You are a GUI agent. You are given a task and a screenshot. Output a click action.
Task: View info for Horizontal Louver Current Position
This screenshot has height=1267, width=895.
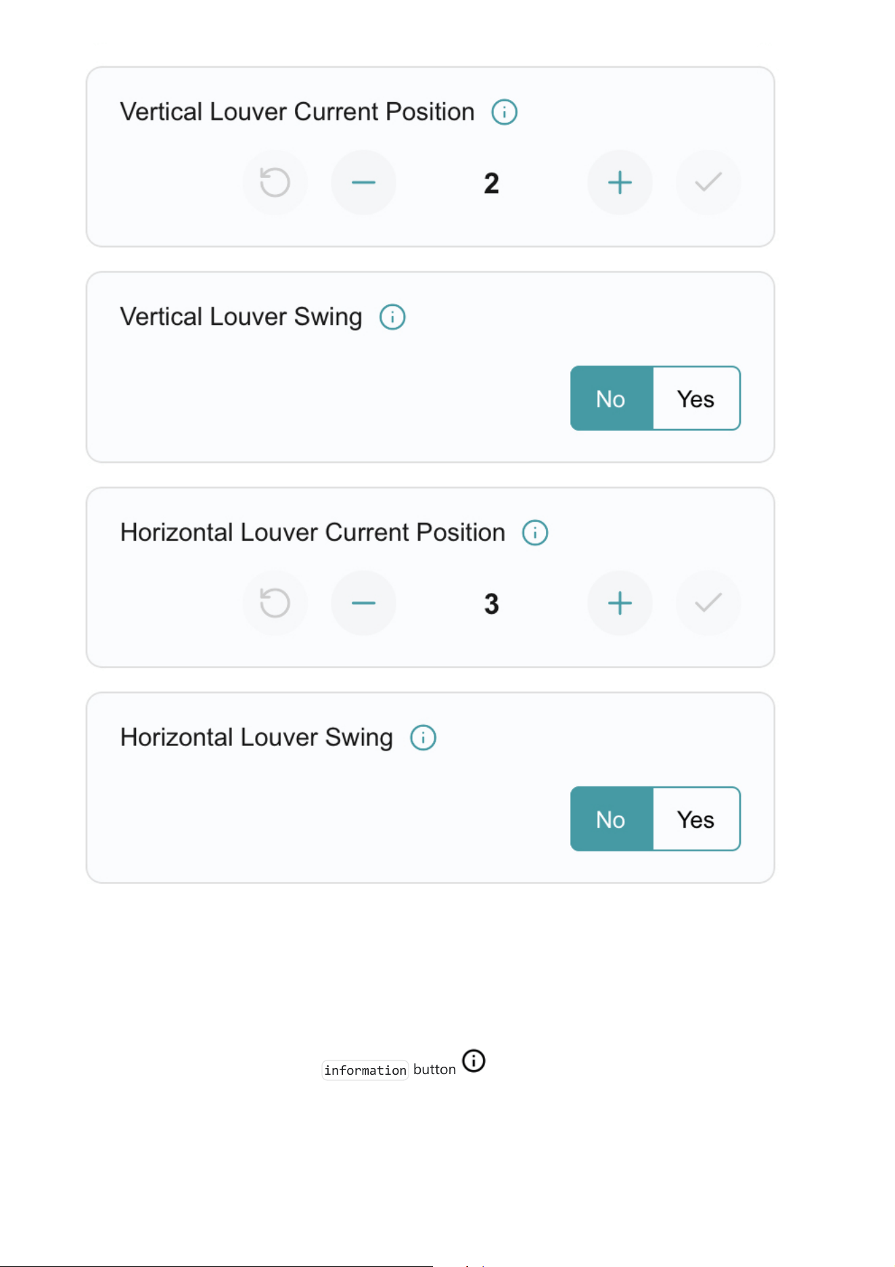tap(535, 533)
